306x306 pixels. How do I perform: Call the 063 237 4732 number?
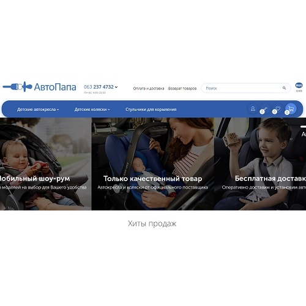(99, 87)
